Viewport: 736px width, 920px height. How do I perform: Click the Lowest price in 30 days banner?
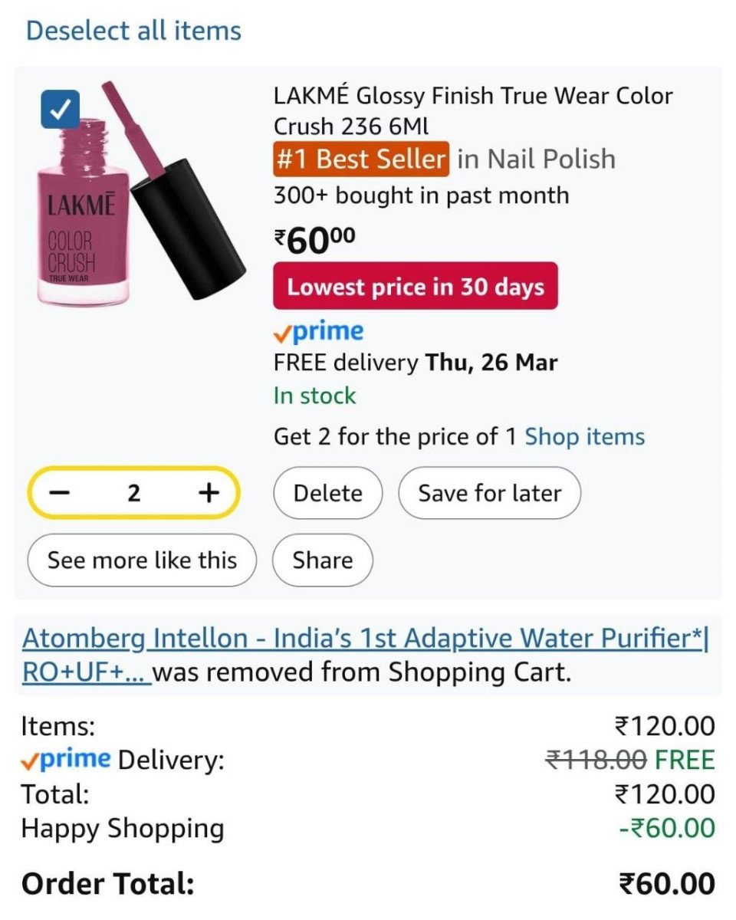point(415,287)
